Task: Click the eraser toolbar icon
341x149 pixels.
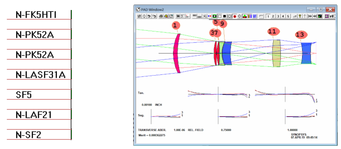Action: tap(295, 16)
